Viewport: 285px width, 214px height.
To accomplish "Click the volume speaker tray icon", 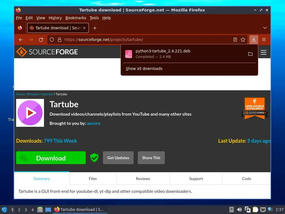I will point(239,210).
